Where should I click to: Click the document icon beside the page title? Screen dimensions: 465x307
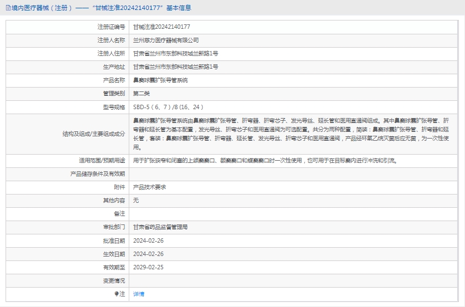(x=7, y=8)
